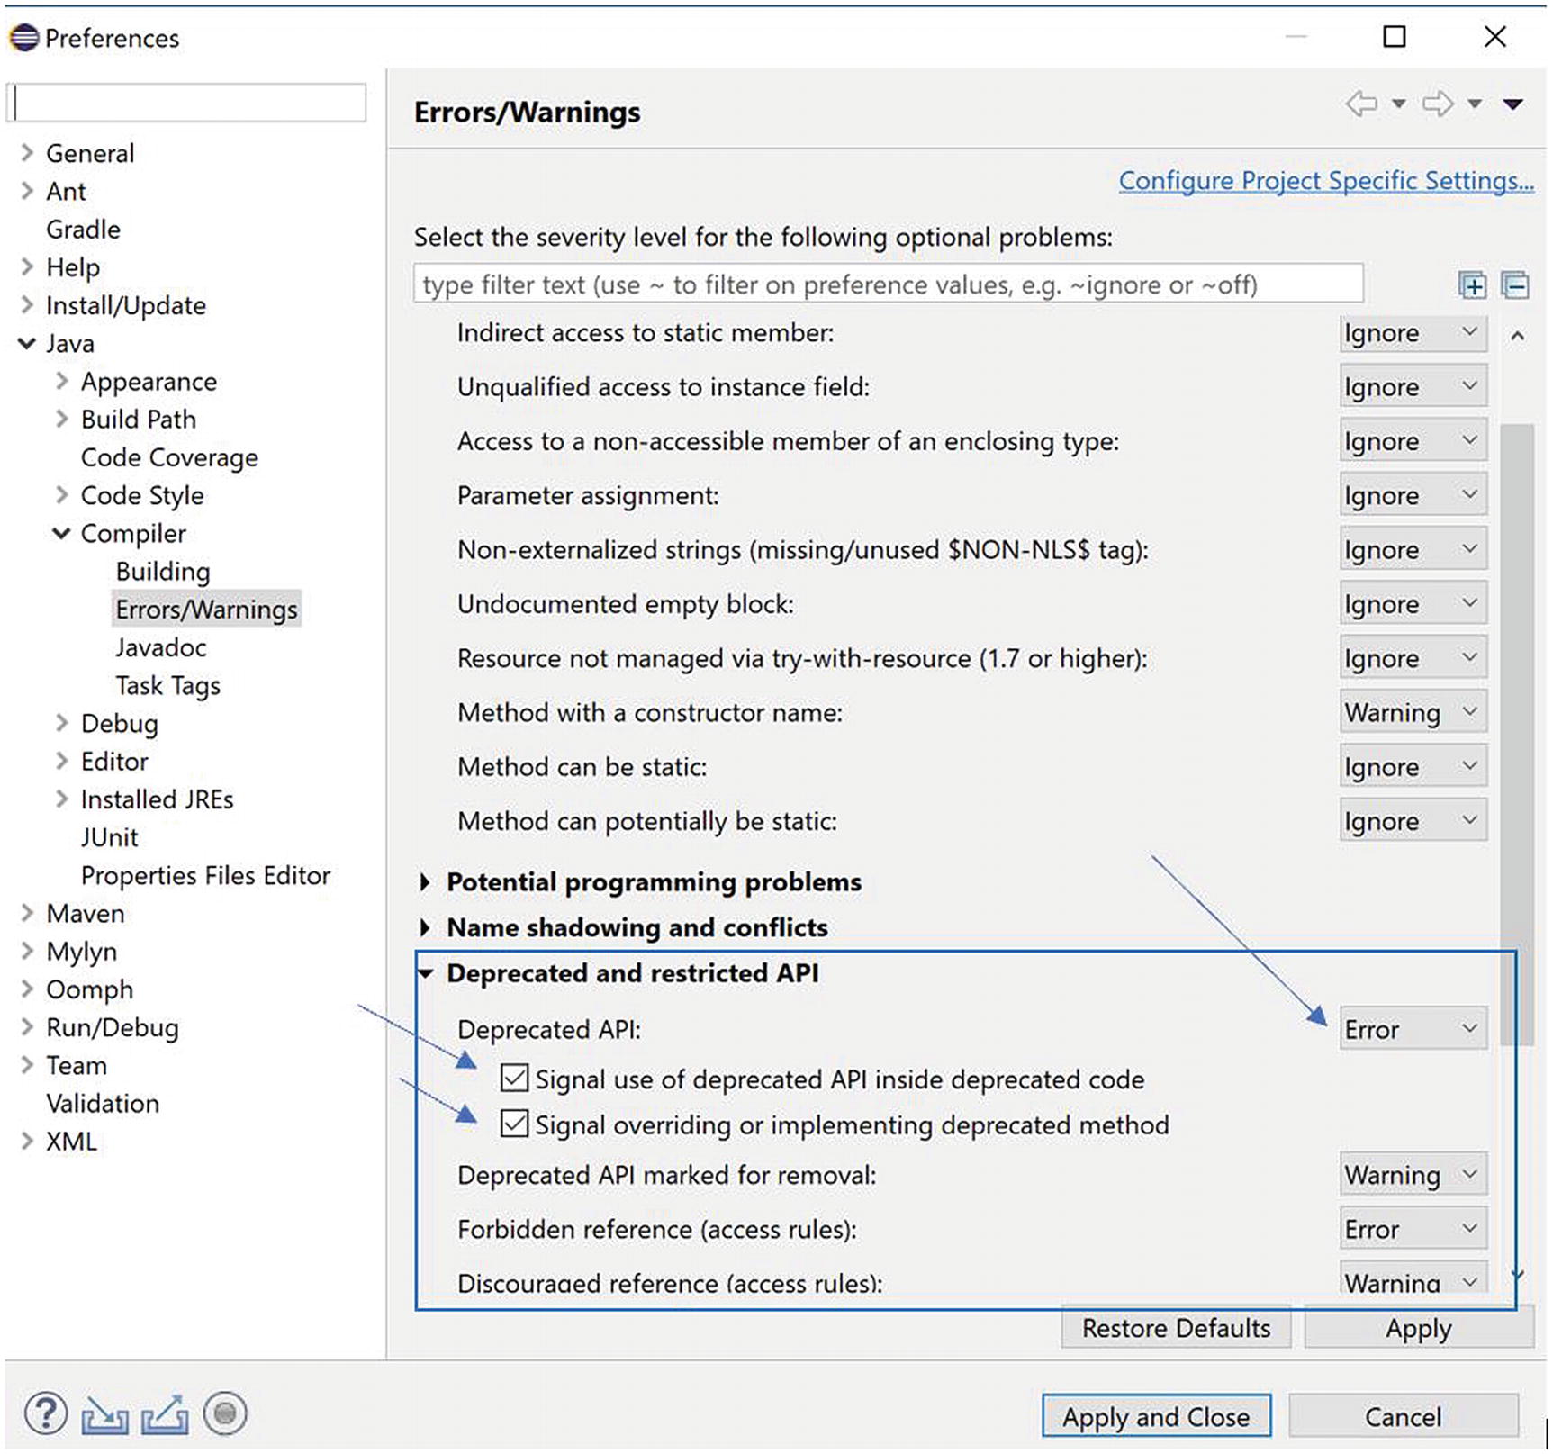The height and width of the screenshot is (1454, 1553).
Task: Click Apply and Close button
Action: [1156, 1416]
